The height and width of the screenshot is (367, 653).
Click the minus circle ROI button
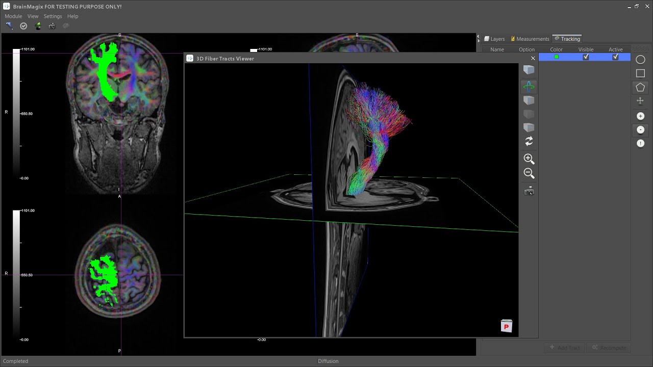click(x=641, y=130)
